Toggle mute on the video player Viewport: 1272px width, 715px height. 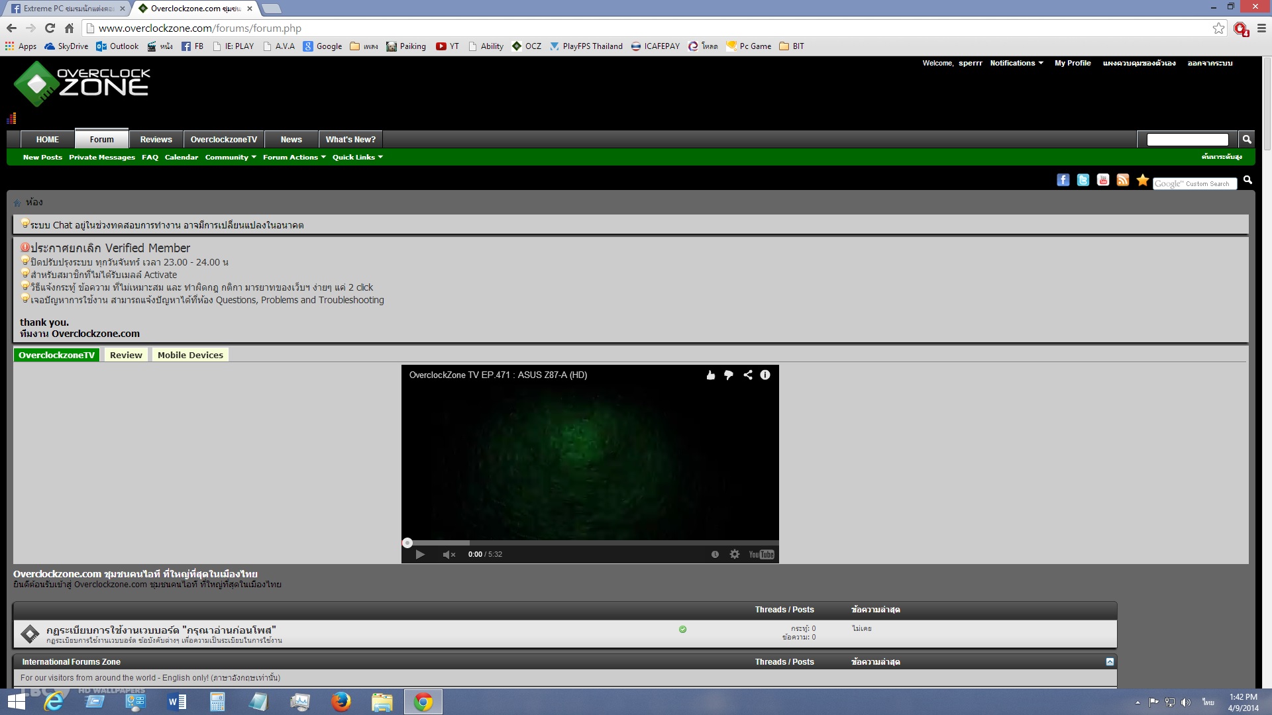449,554
